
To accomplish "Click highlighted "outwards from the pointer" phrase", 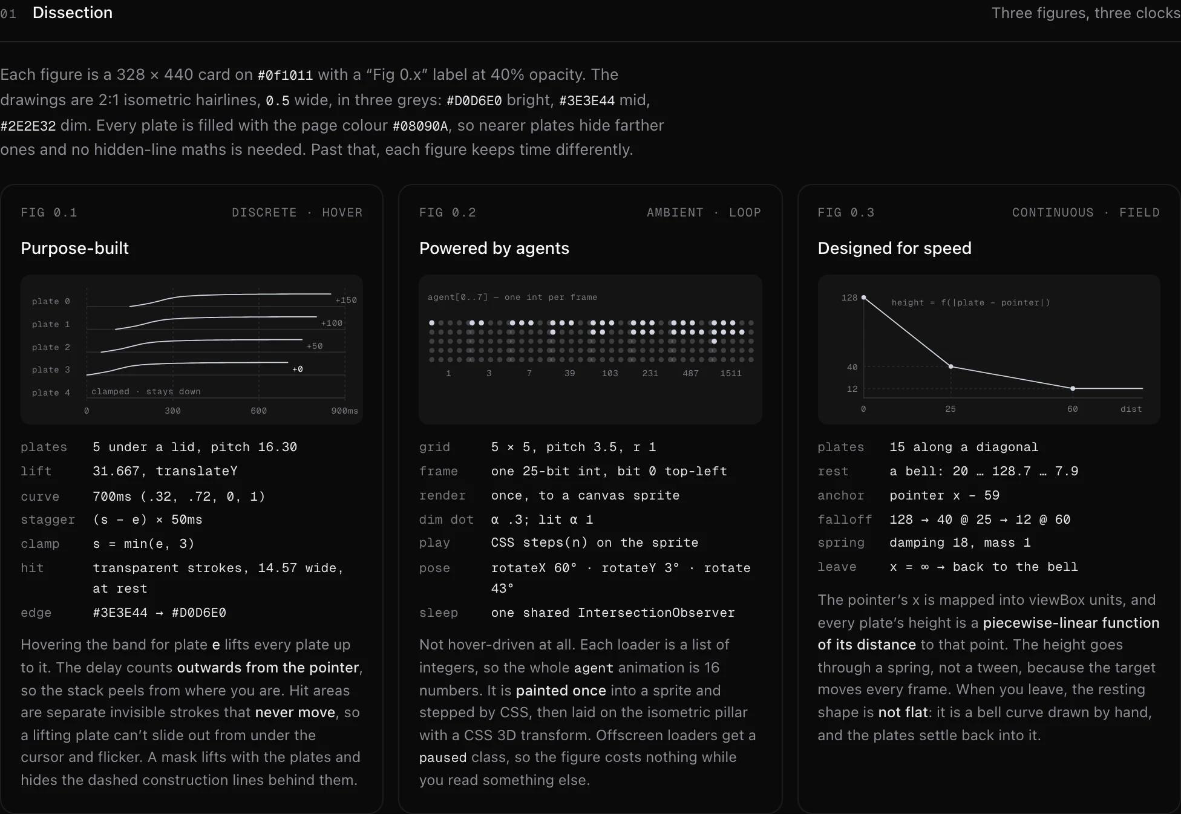I will point(268,668).
